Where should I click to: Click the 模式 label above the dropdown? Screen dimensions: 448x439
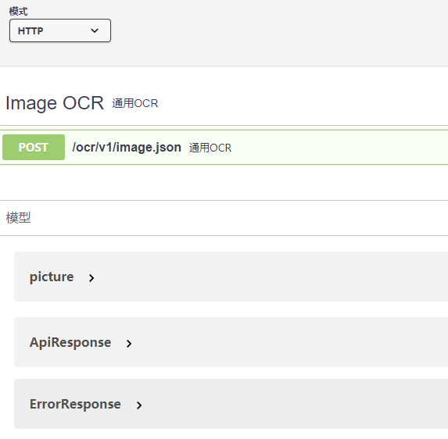tap(18, 12)
